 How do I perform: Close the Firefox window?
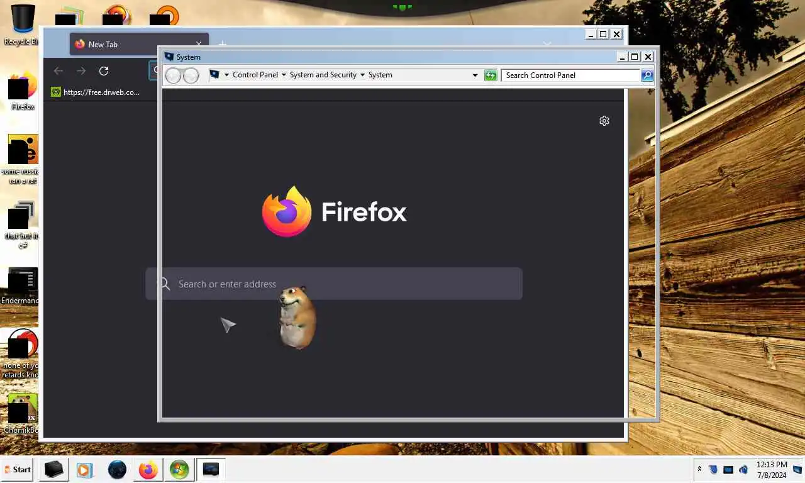(x=616, y=34)
